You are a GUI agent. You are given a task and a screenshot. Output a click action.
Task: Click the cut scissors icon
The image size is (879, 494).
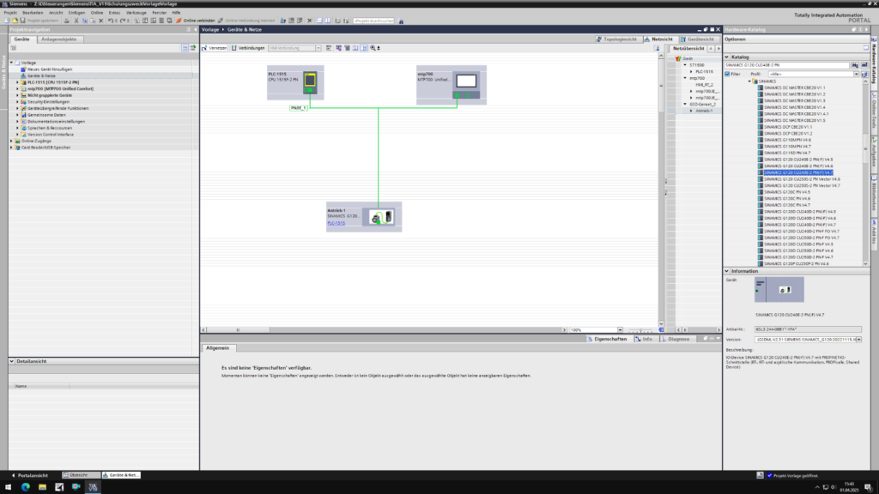[76, 21]
